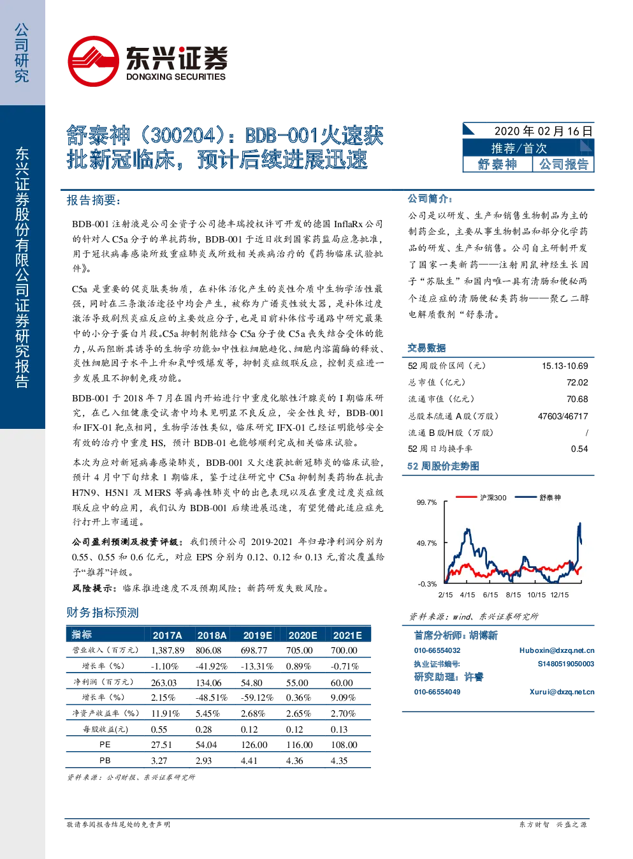Click the 2021E column header
The height and width of the screenshot is (859, 633).
coord(347,636)
